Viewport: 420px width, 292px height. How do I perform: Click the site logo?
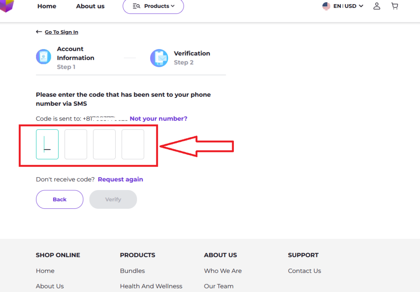7,5
